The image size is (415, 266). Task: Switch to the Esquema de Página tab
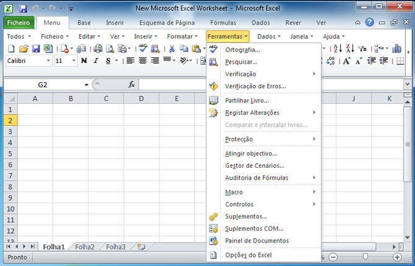pyautogui.click(x=167, y=23)
